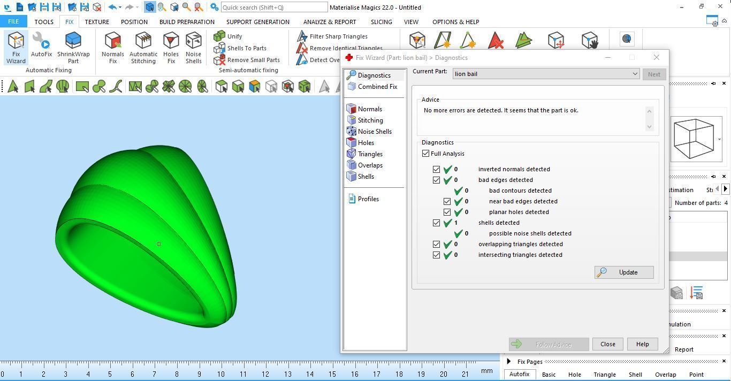
Task: Run Shells To Parts command
Action: coord(240,48)
